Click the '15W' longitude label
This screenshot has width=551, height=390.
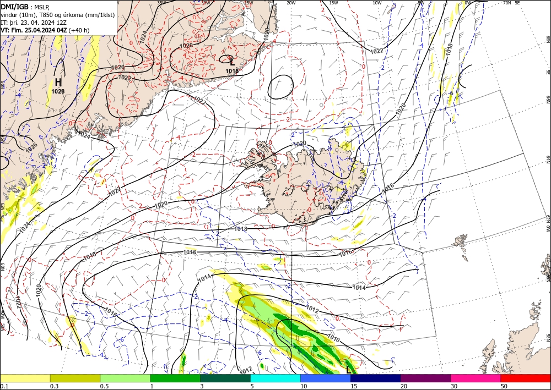tap(333, 3)
